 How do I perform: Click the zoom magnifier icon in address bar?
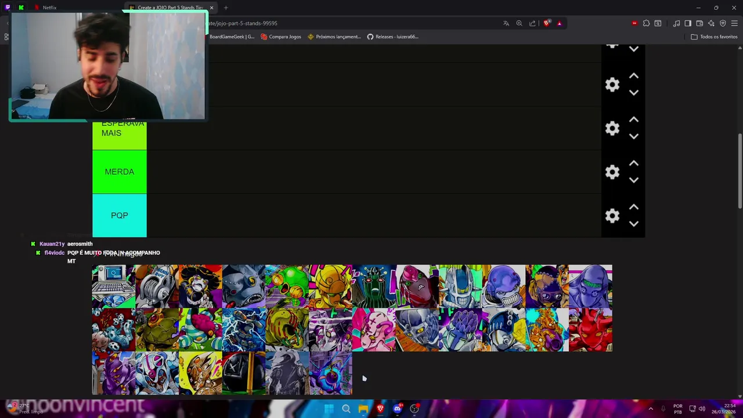pyautogui.click(x=519, y=23)
